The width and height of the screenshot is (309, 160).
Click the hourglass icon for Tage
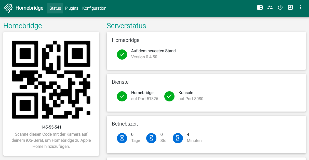point(122,138)
